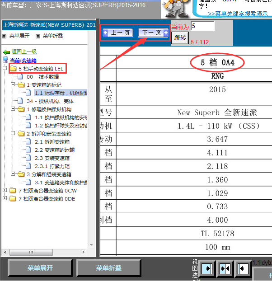Viewport: 272px width, 281px height.
Task: Click the top 菜单展开 link in the sidebar
Action: click(19, 36)
